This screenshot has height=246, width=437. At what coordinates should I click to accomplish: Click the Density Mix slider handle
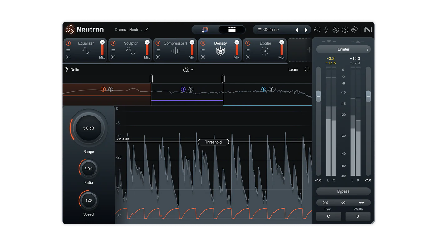pos(237,42)
